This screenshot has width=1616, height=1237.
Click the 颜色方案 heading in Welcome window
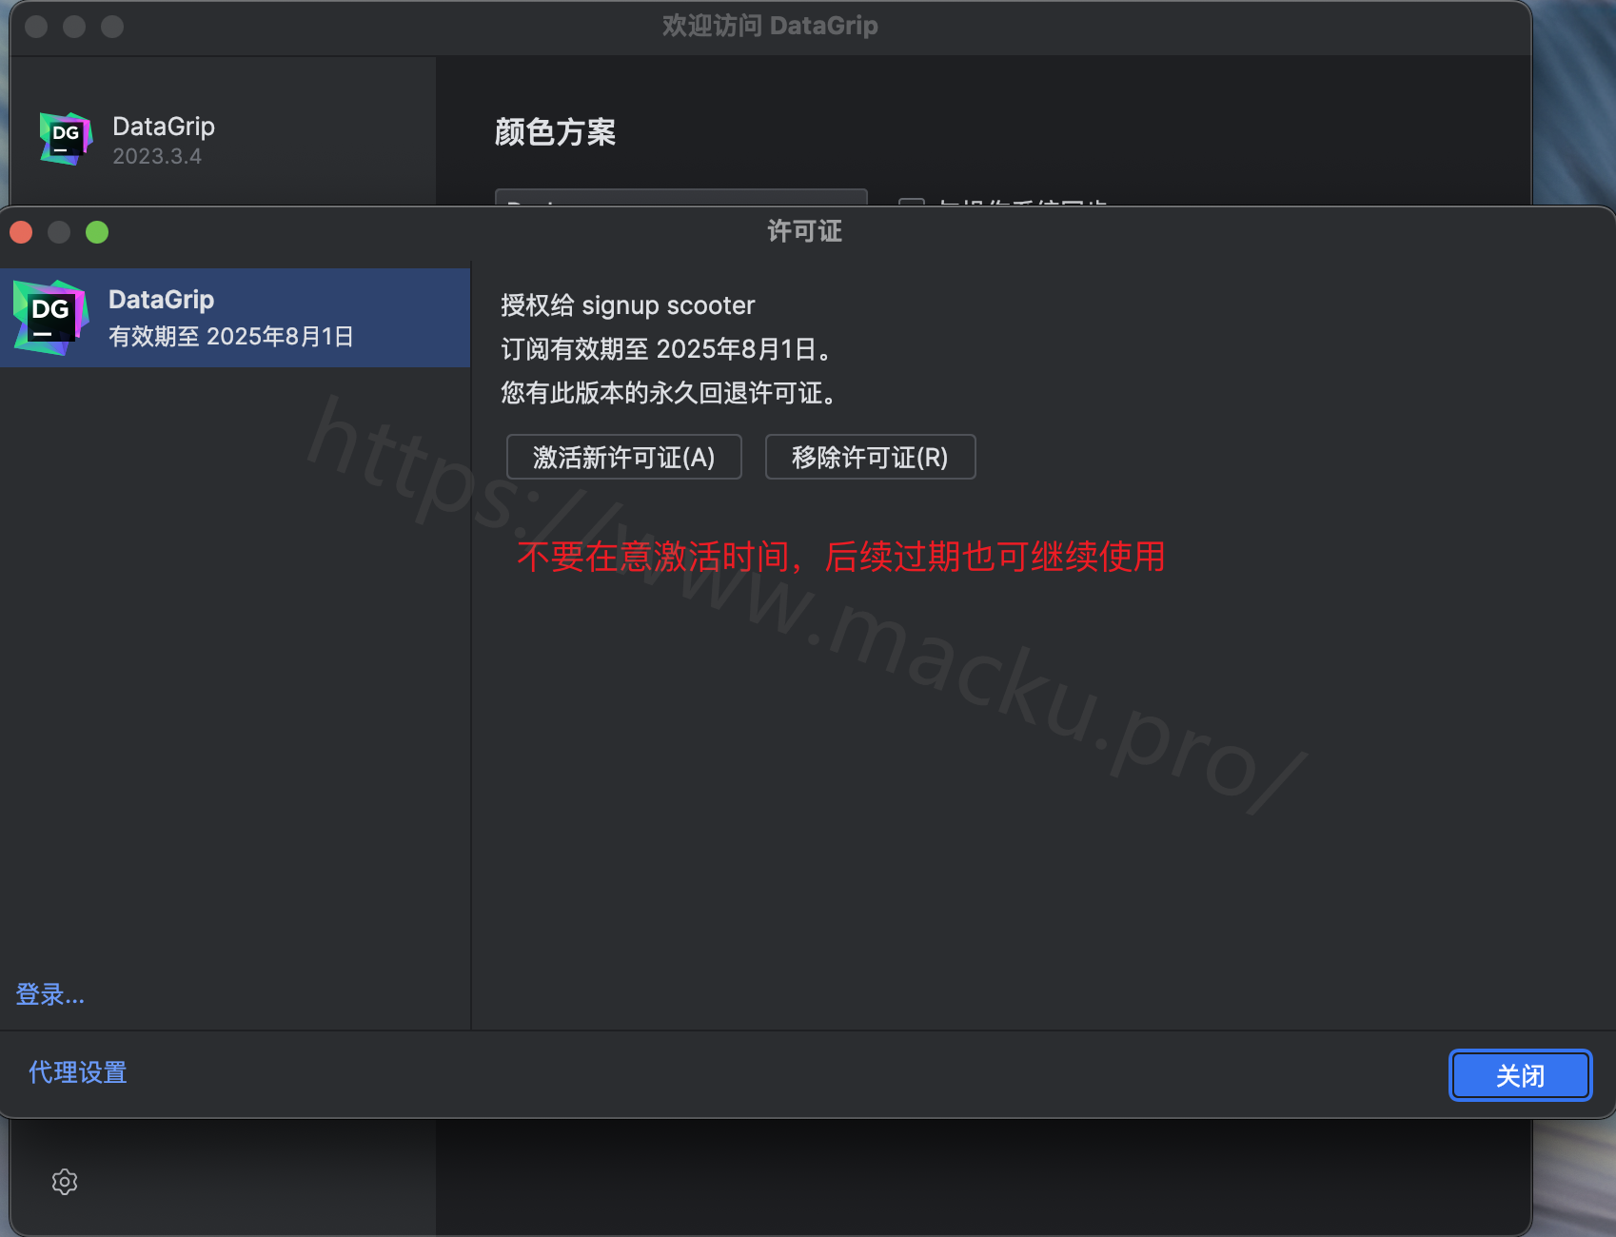click(x=556, y=132)
